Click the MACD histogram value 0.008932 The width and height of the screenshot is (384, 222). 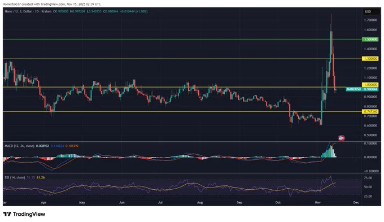pos(42,146)
